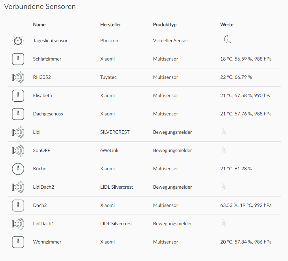Click the RH3052 motion sensor icon
This screenshot has height=261, width=288.
18,77
